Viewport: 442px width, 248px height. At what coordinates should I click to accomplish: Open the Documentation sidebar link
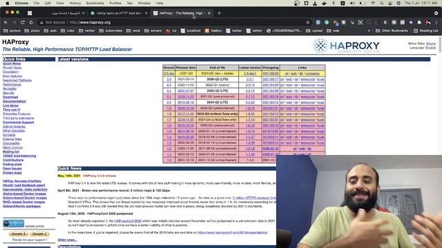tap(14, 101)
